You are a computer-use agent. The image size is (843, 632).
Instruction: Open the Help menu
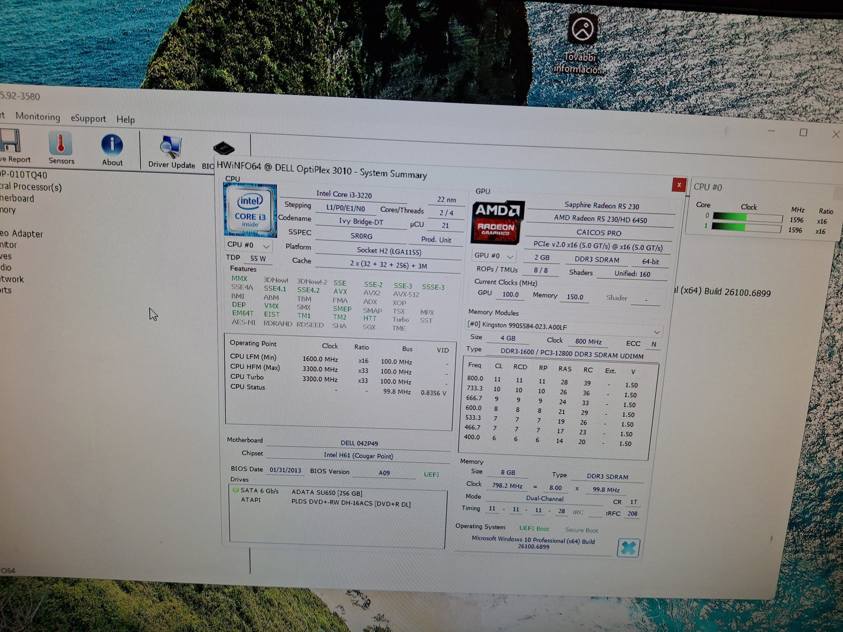(x=126, y=119)
